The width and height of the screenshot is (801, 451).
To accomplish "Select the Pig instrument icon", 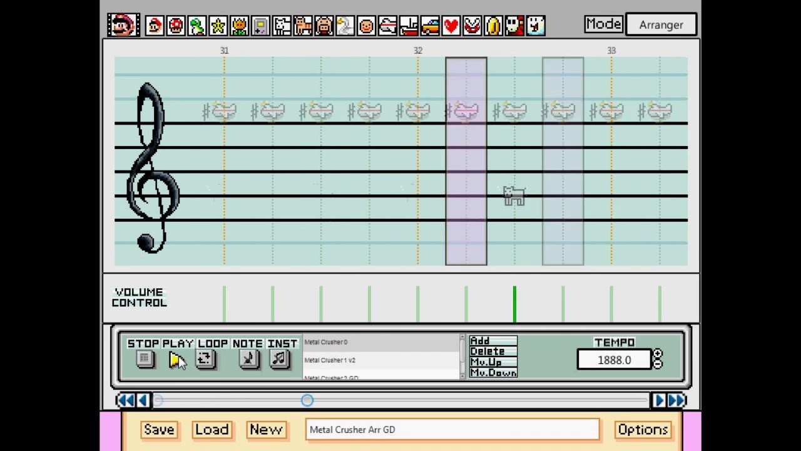I will pyautogui.click(x=324, y=26).
